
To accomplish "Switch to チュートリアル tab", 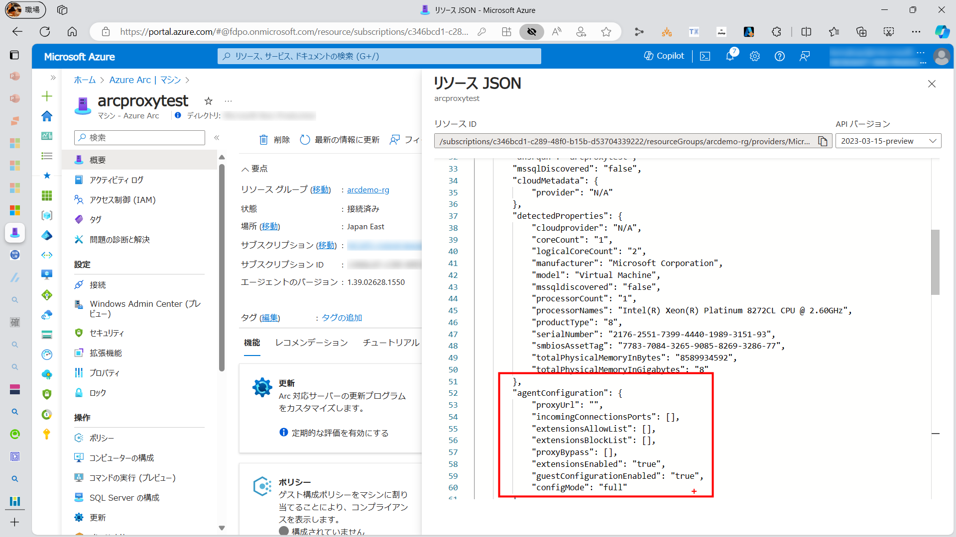I will click(x=391, y=343).
